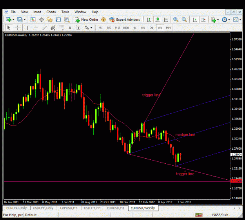
Task: Select the H1 timeframe button
Action: coord(134,28)
